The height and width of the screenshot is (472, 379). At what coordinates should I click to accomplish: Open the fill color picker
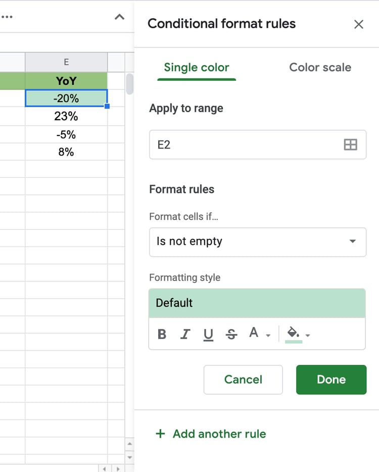point(293,333)
